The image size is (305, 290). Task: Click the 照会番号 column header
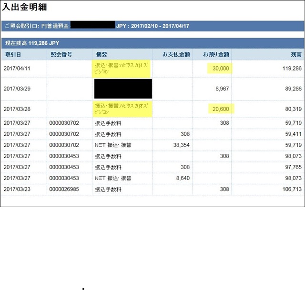[61, 54]
